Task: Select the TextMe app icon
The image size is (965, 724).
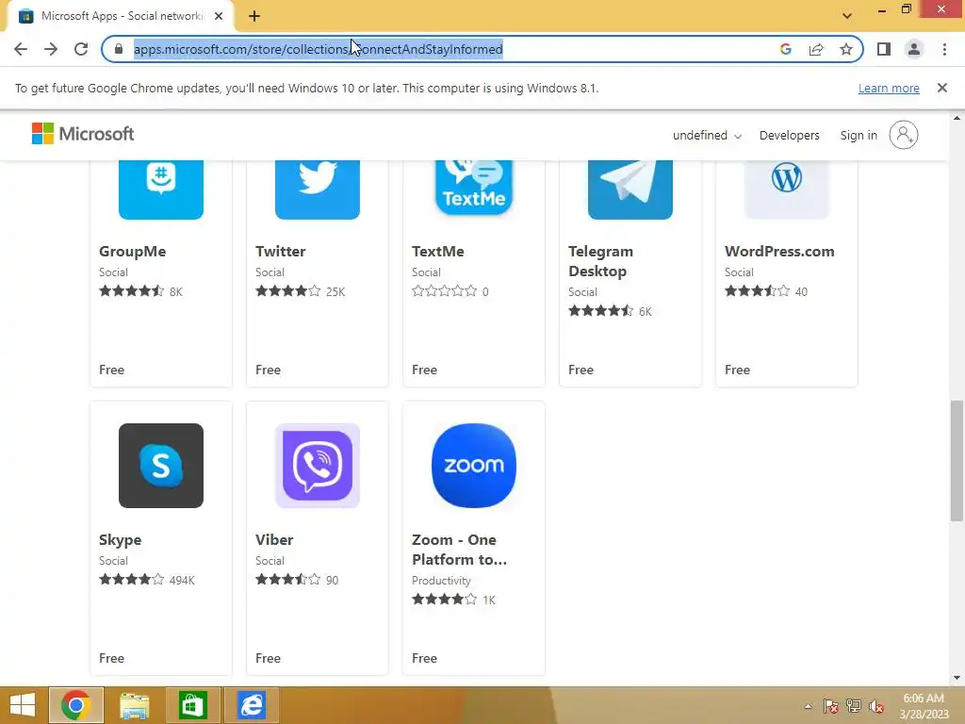Action: [x=473, y=188]
